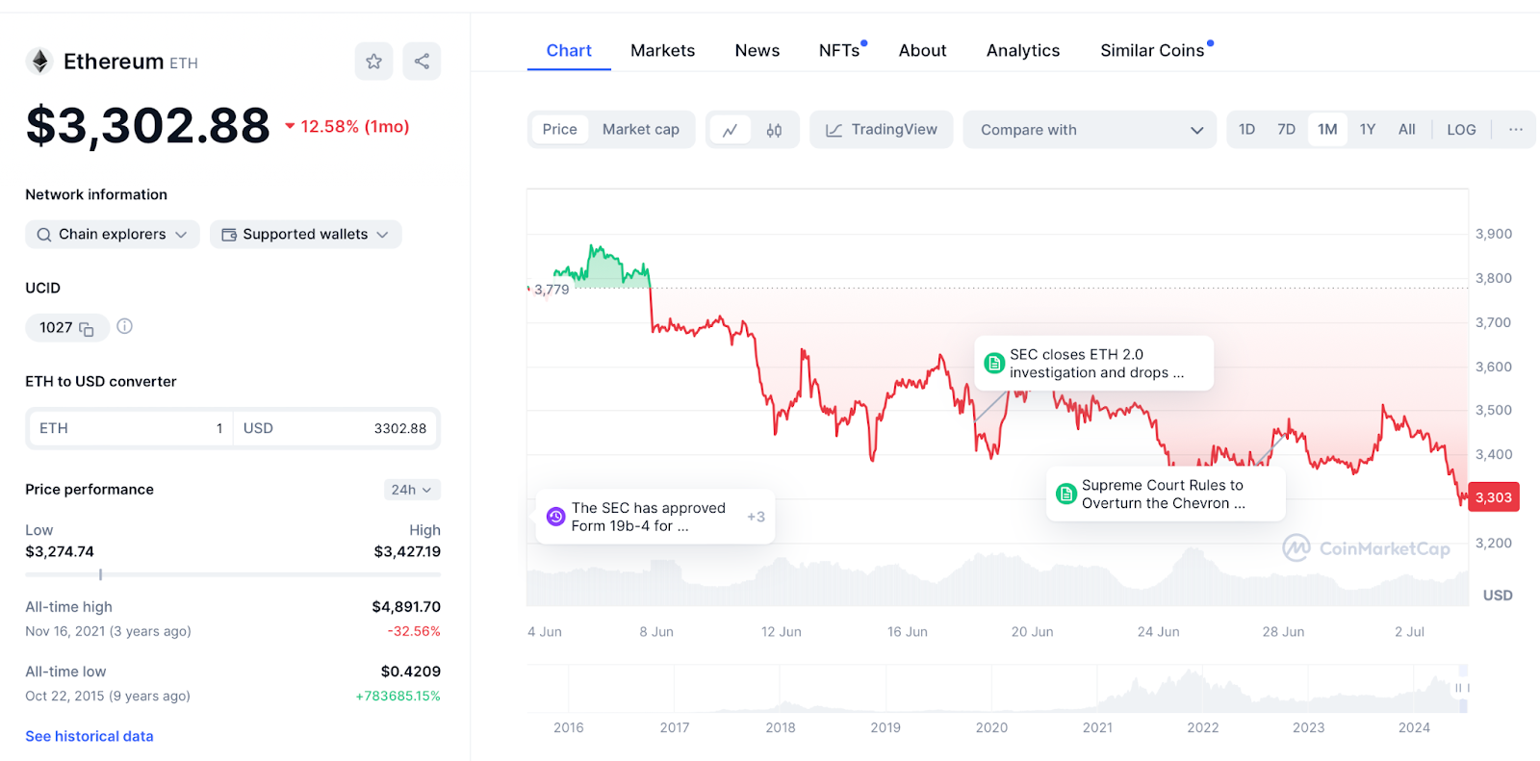Click the 3,779 opening price marker

pyautogui.click(x=550, y=290)
